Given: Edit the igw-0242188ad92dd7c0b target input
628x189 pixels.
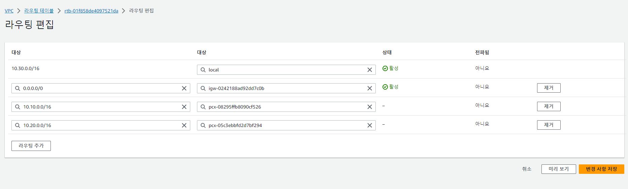Looking at the screenshot, I should click(286, 88).
